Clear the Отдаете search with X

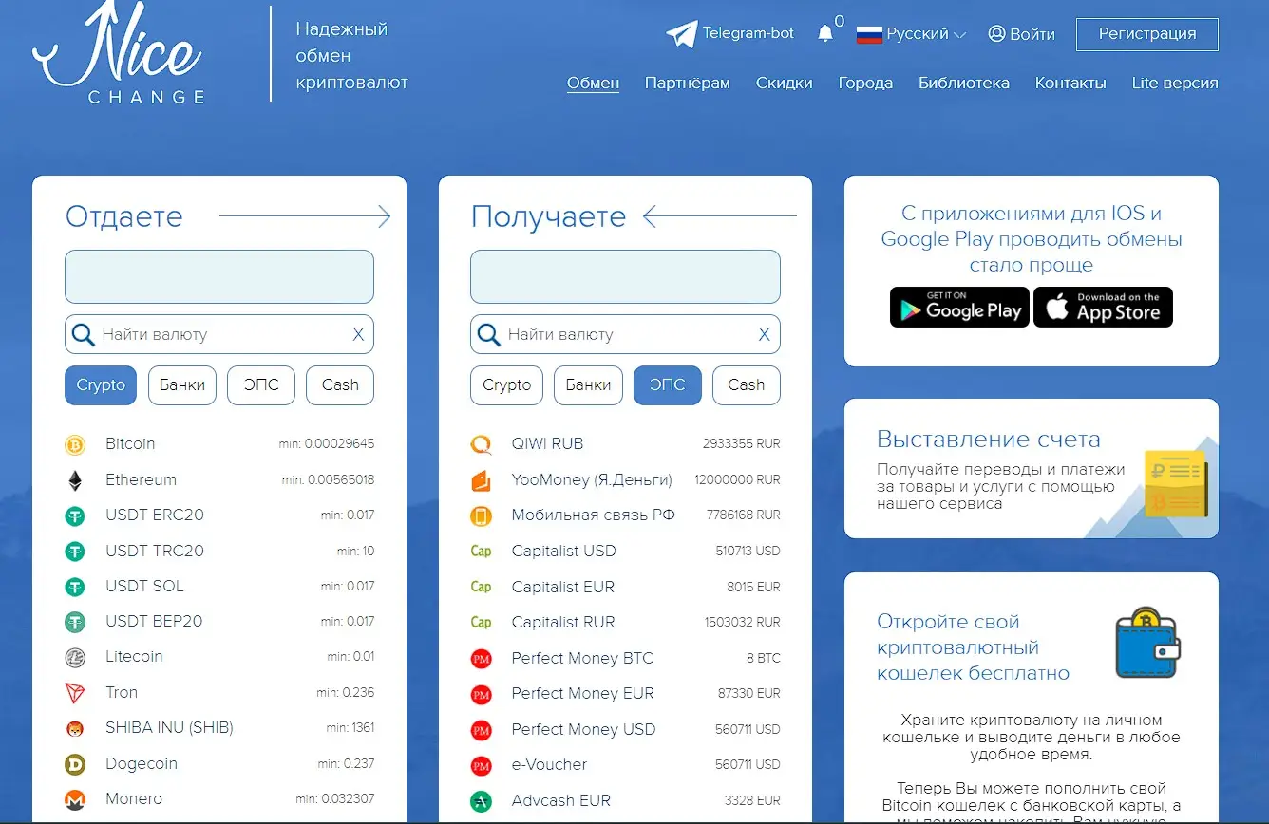pyautogui.click(x=358, y=334)
